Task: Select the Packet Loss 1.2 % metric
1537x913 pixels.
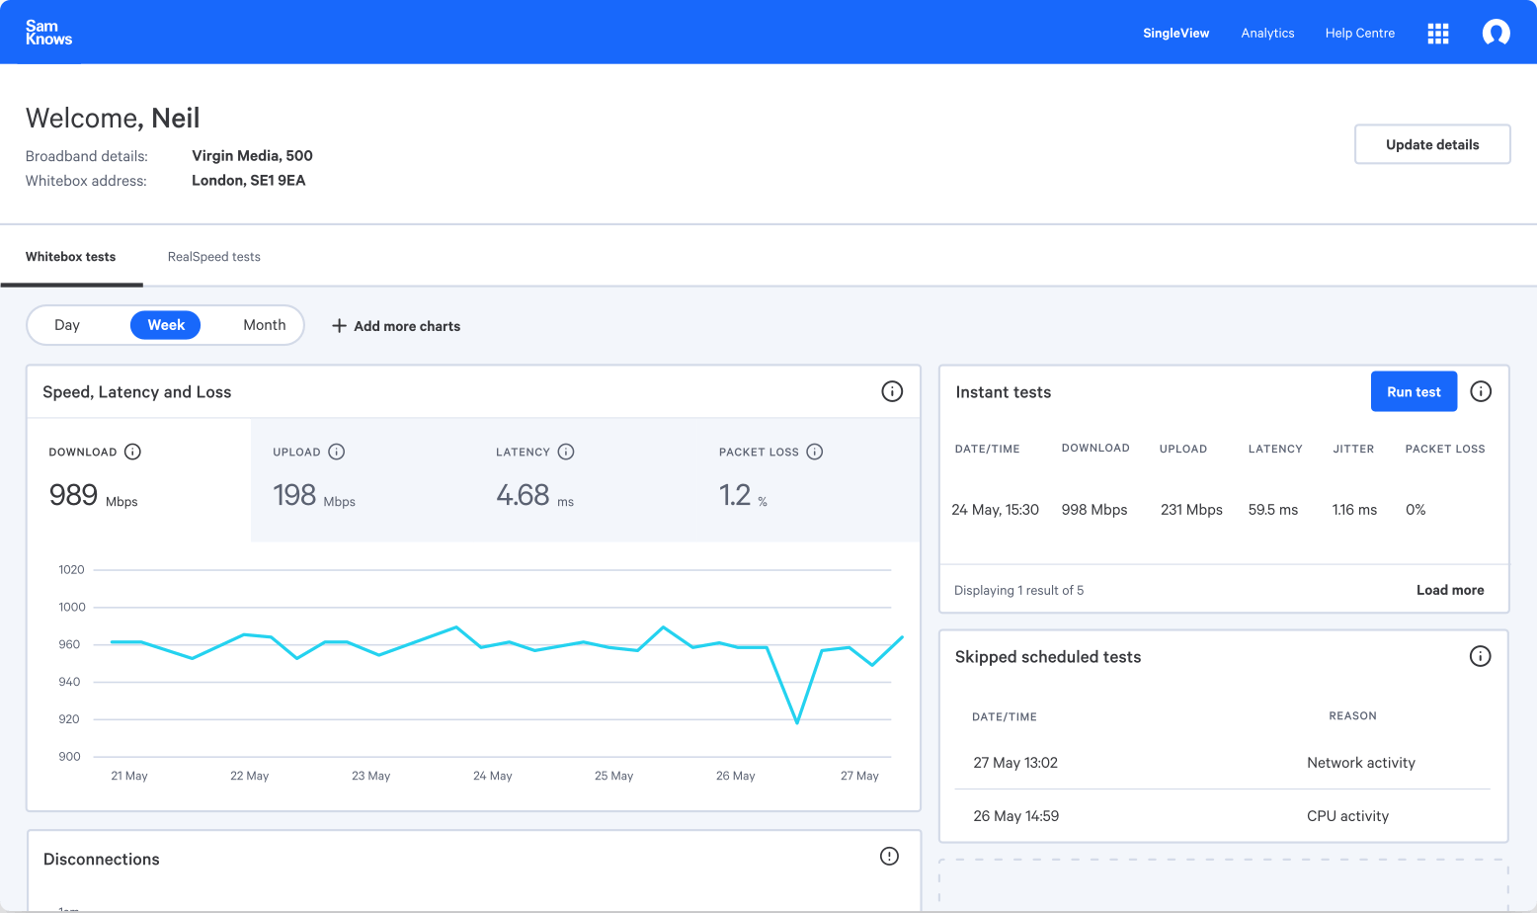Action: tap(809, 479)
